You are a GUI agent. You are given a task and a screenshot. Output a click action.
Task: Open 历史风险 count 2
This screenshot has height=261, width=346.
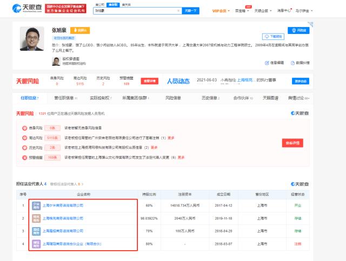click(103, 84)
